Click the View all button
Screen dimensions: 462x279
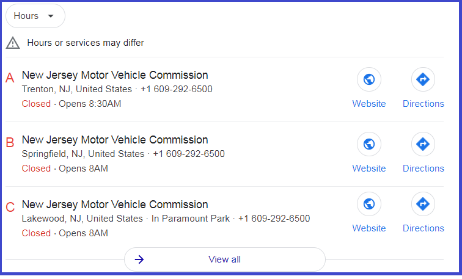coord(225,259)
